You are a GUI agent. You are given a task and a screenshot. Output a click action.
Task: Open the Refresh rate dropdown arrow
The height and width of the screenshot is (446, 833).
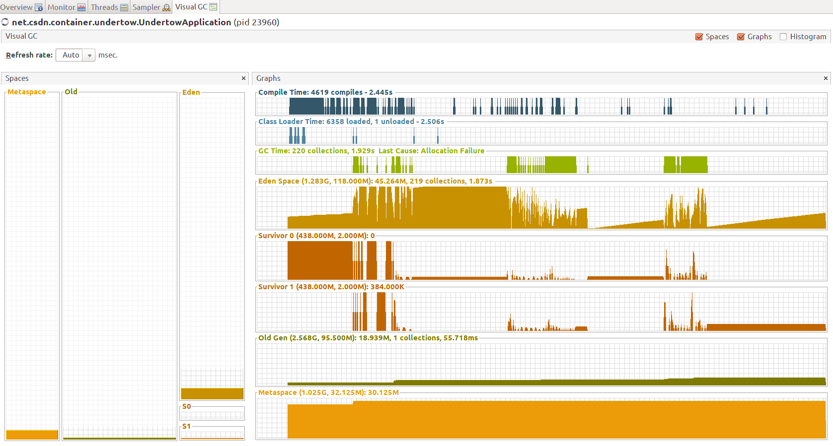[x=89, y=56]
